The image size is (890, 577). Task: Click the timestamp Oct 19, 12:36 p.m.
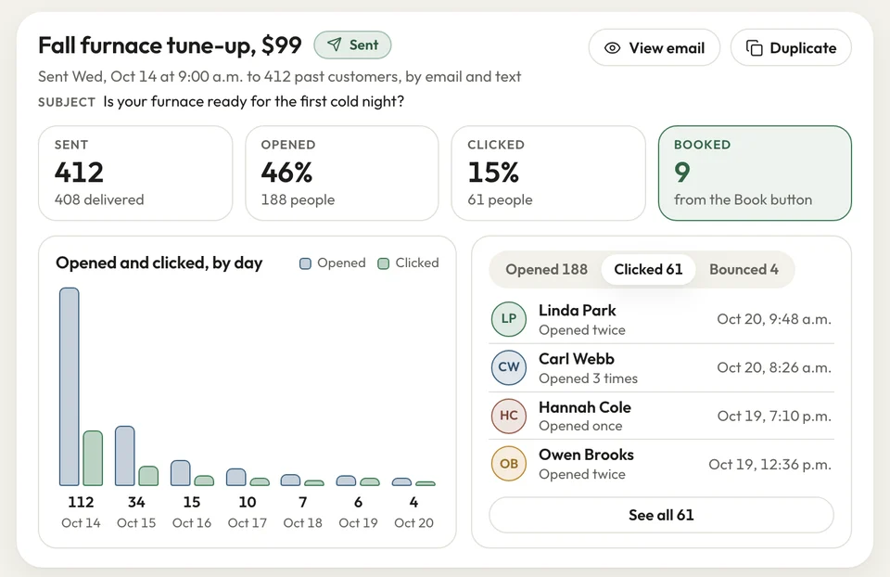coord(769,465)
